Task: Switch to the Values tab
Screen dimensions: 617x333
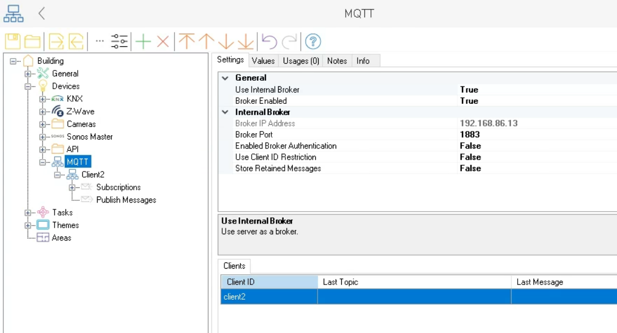Action: tap(263, 61)
